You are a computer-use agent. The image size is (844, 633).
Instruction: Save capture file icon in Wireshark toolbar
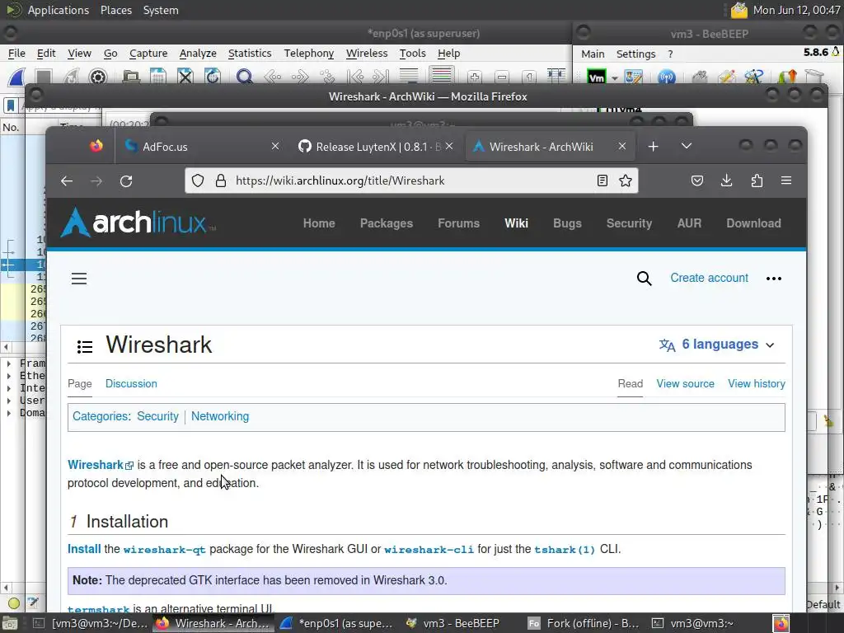click(x=157, y=77)
